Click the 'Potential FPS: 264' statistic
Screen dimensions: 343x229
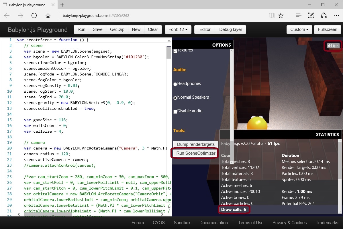coord(298,204)
